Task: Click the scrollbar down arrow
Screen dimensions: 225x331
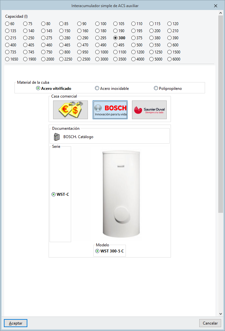Action: click(220, 314)
